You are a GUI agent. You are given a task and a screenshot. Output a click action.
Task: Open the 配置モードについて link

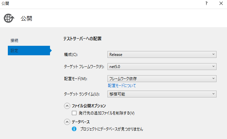[122, 85]
